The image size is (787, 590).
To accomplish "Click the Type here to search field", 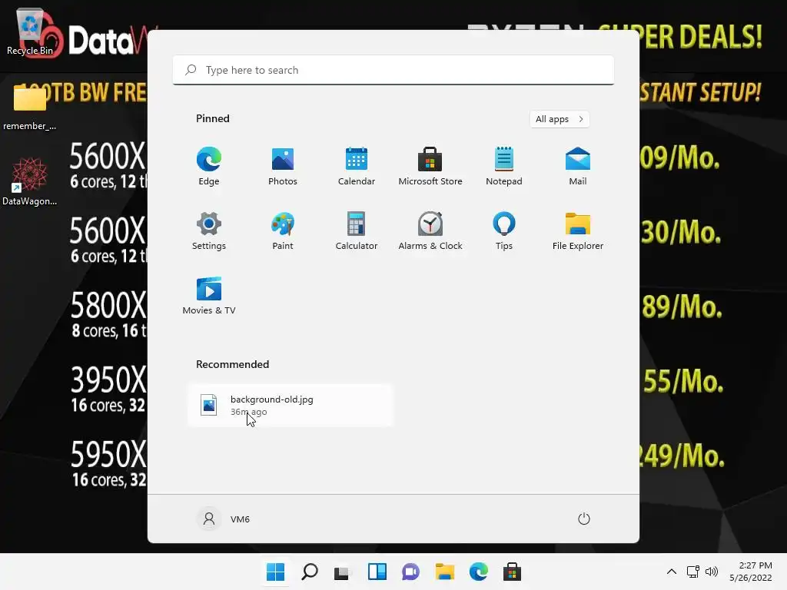I will [393, 70].
